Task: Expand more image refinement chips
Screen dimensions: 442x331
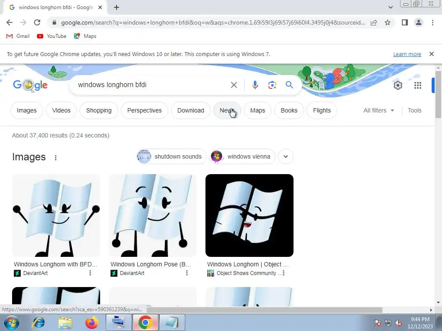Action: [286, 156]
